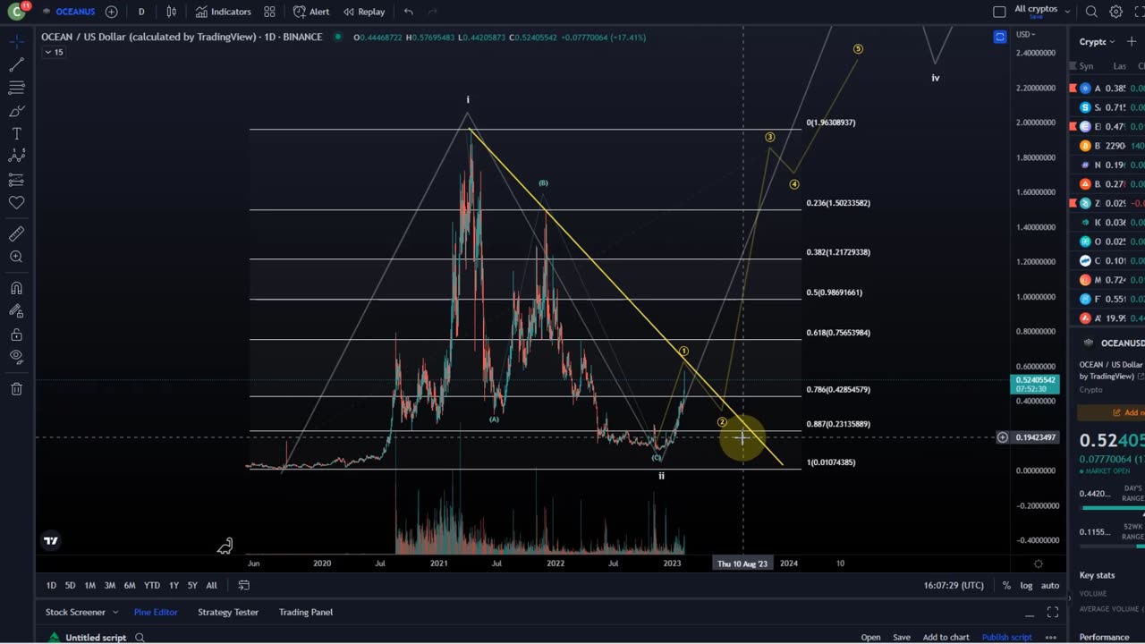This screenshot has height=644, width=1145.
Task: Add symbol to compare with plus icon
Action: pyautogui.click(x=111, y=12)
